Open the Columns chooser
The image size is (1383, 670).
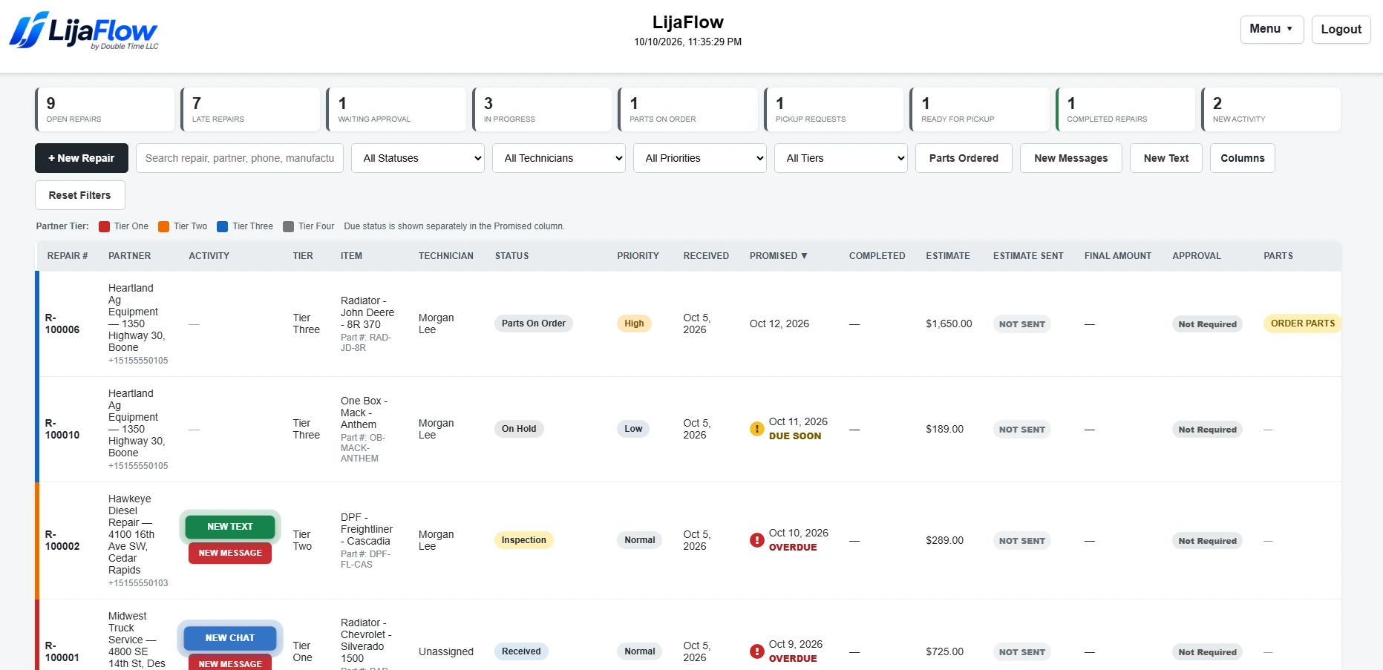1243,158
